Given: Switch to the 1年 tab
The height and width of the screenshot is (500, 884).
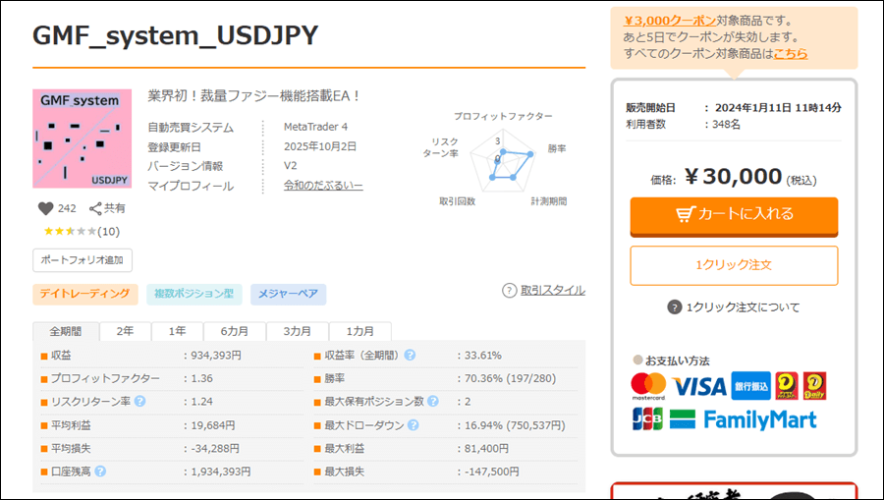Looking at the screenshot, I should 177,331.
